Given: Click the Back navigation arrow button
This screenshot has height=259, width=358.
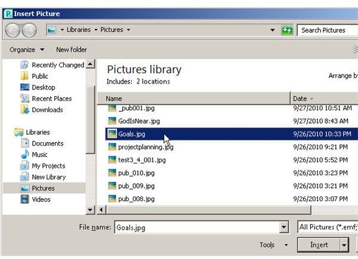Looking at the screenshot, I should (x=13, y=30).
